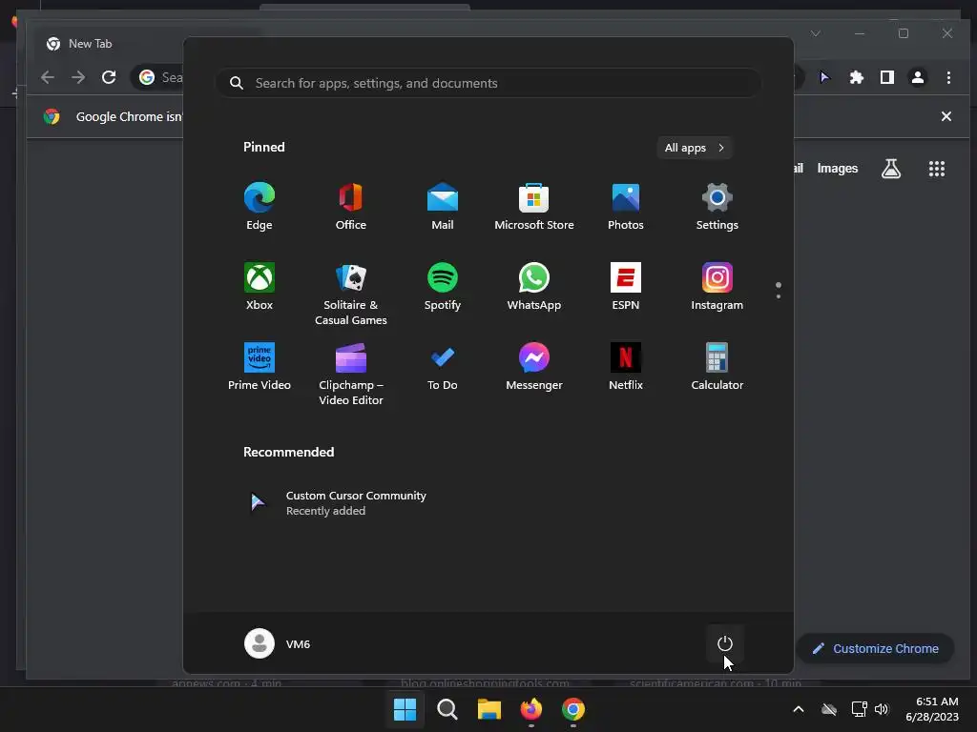The width and height of the screenshot is (977, 732).
Task: Open the volume control in system tray
Action: tap(882, 709)
